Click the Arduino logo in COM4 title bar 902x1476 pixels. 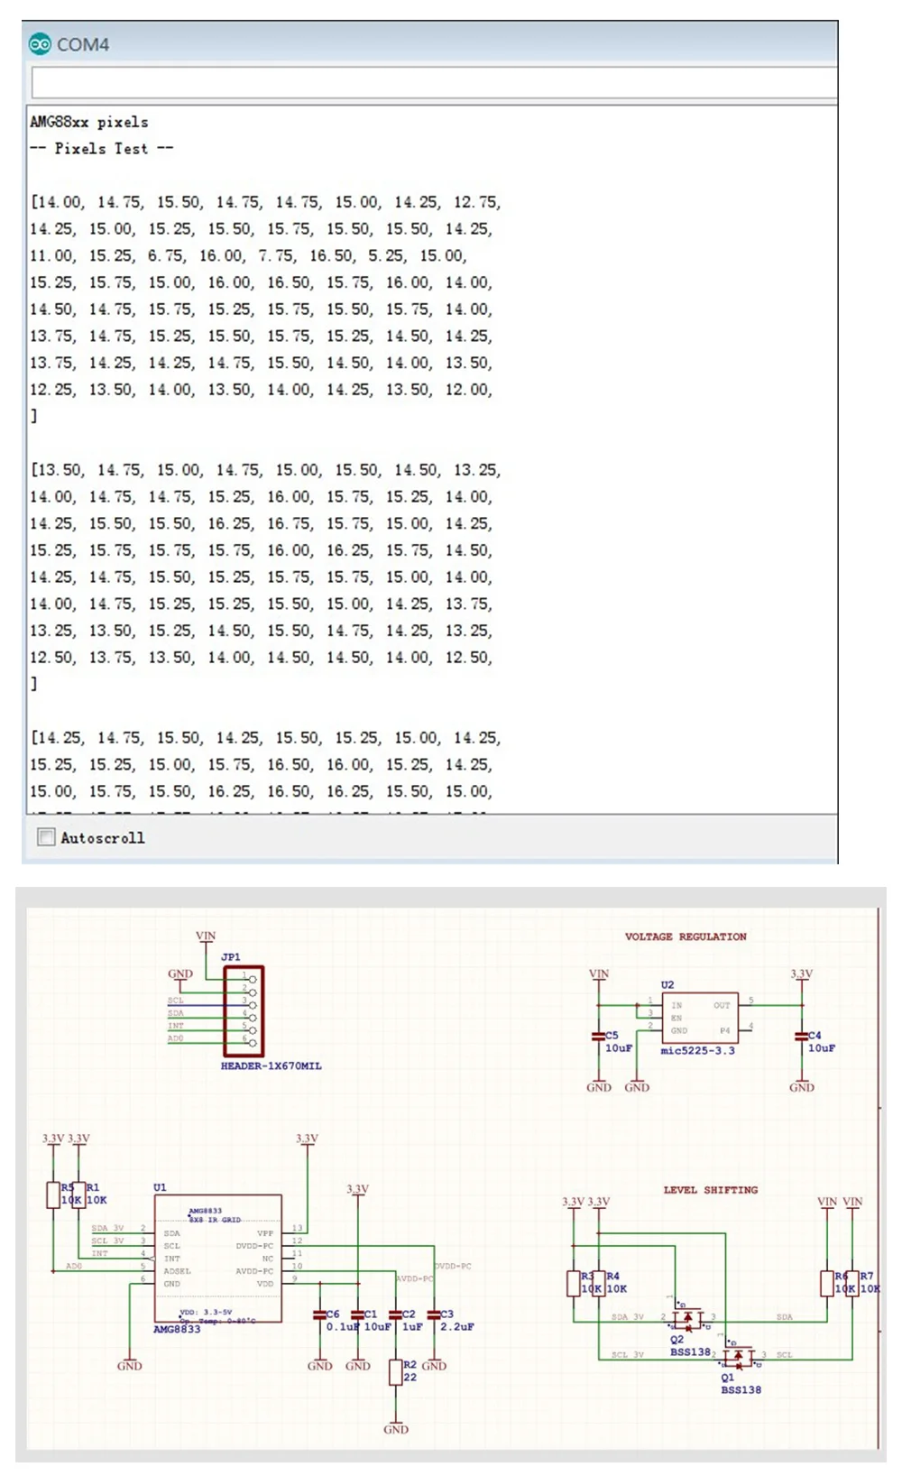pyautogui.click(x=40, y=44)
